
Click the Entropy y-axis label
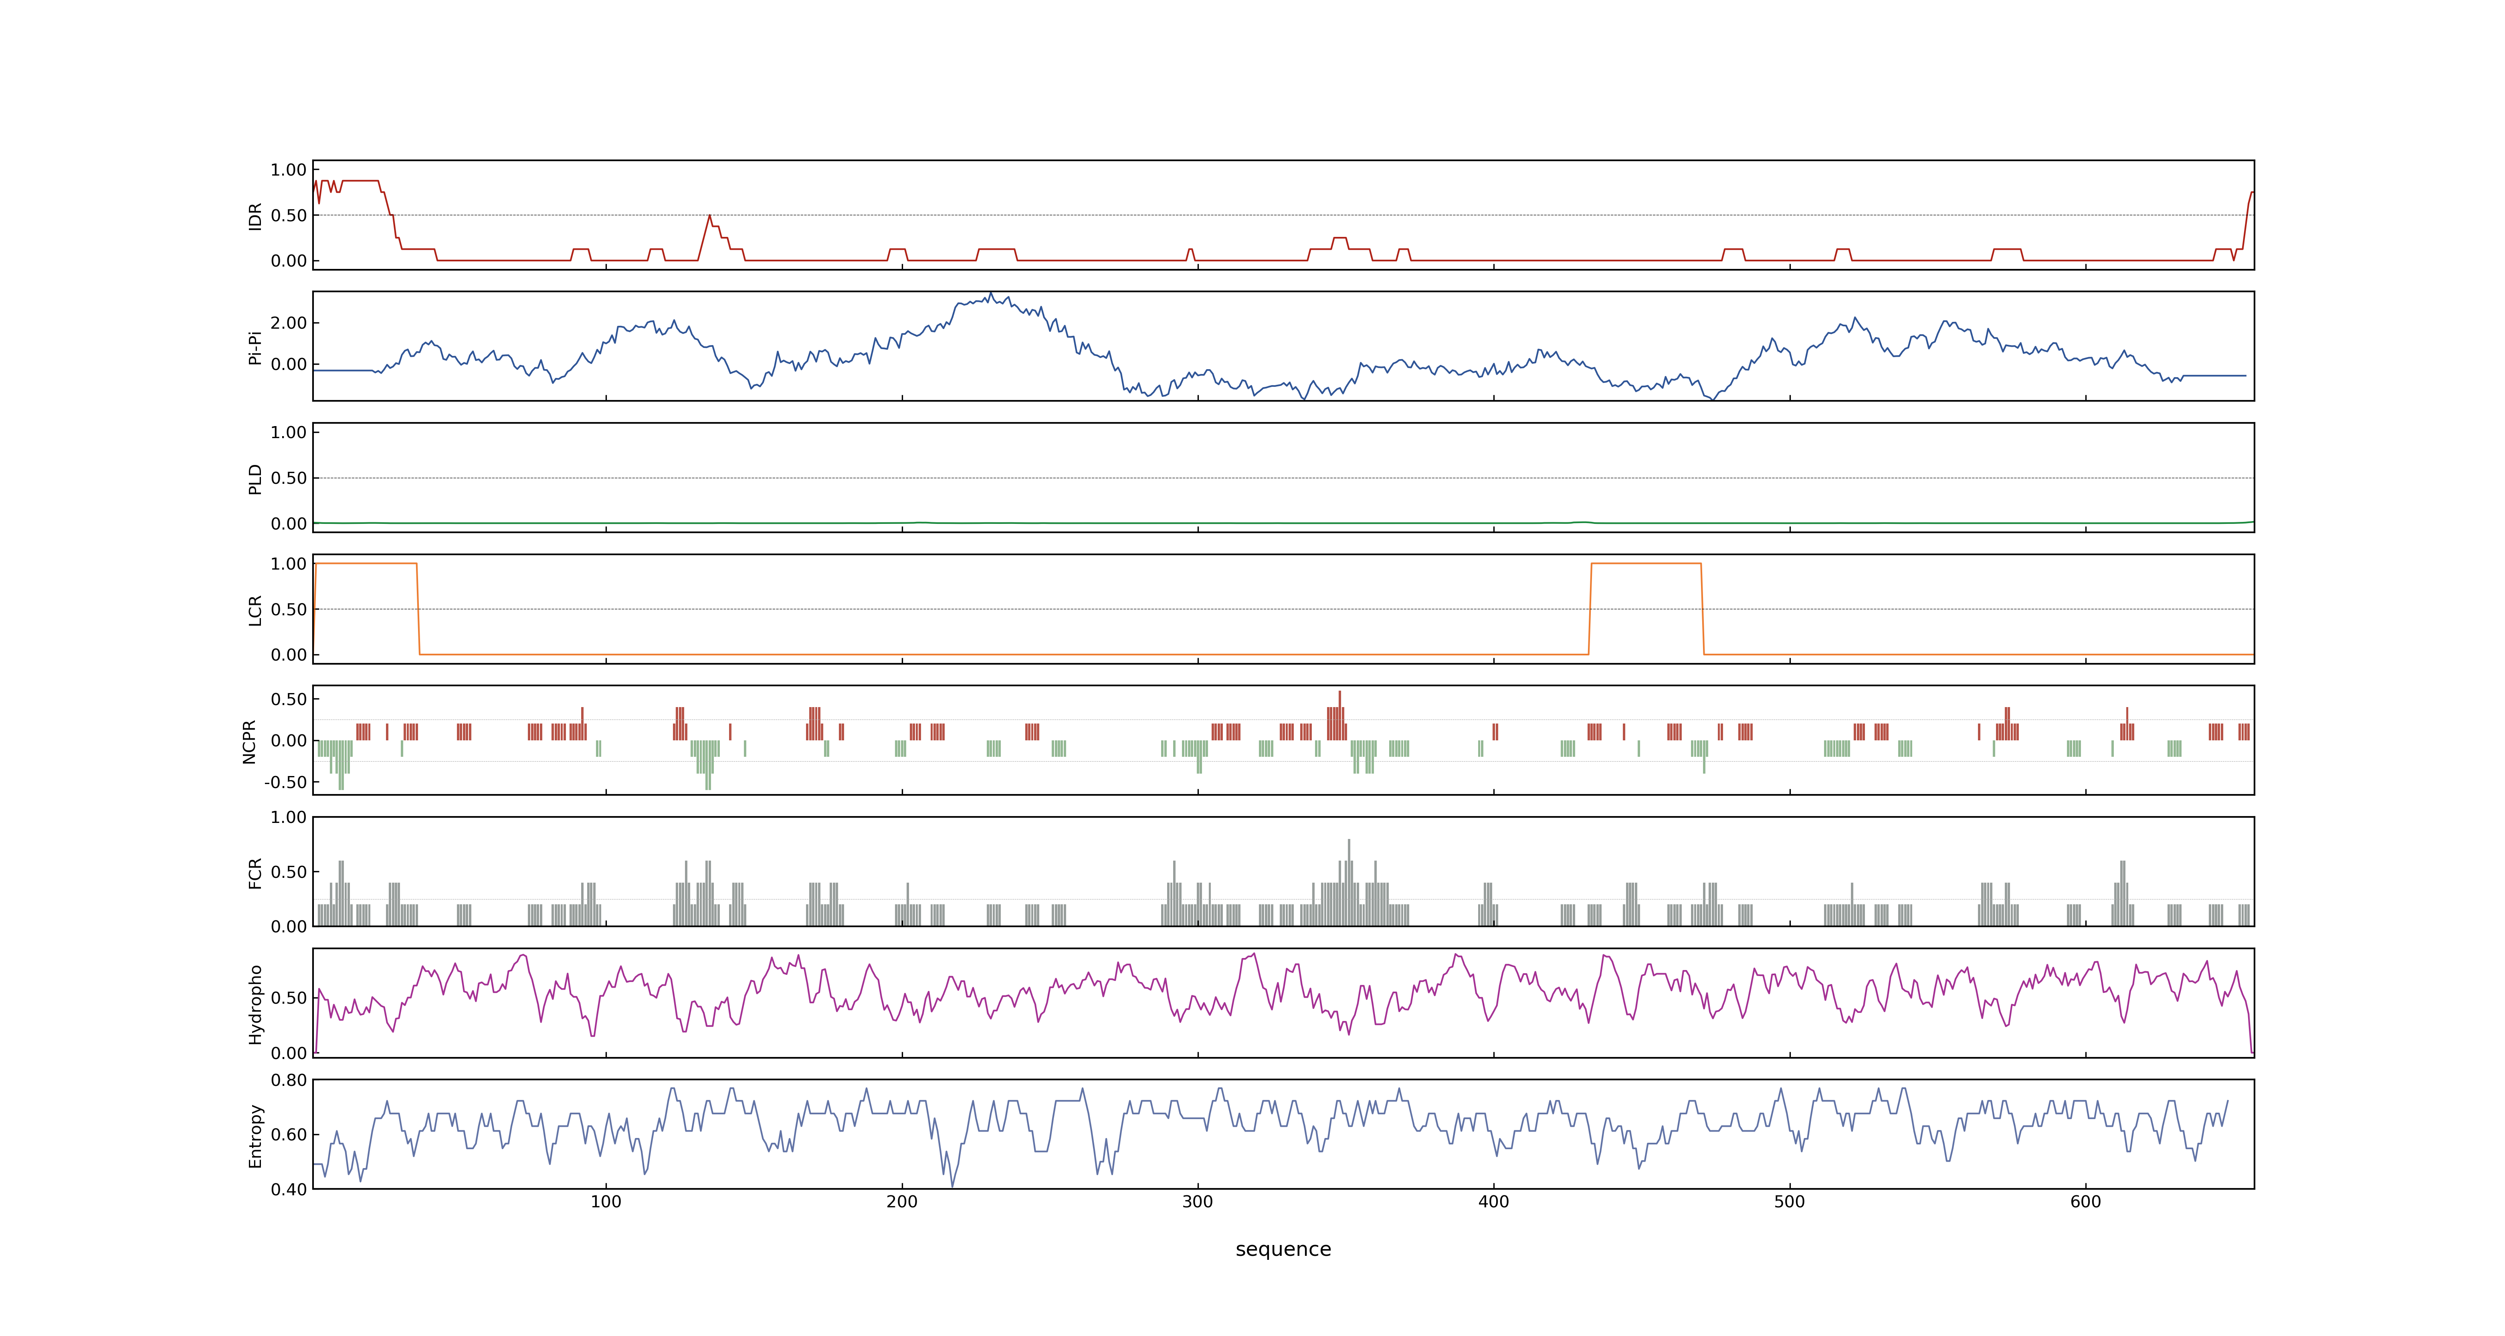(256, 1136)
